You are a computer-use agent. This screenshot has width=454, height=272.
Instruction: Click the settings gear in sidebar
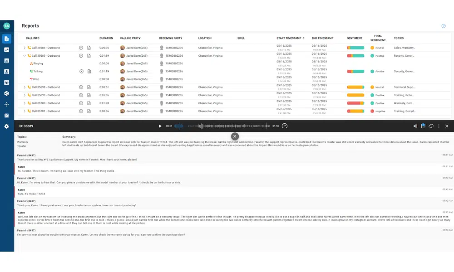click(7, 126)
